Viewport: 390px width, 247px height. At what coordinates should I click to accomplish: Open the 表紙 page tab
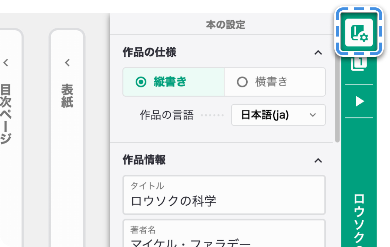click(x=67, y=96)
